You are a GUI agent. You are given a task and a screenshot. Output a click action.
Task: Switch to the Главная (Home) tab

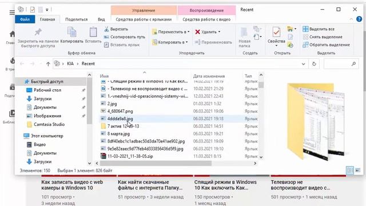pyautogui.click(x=47, y=19)
